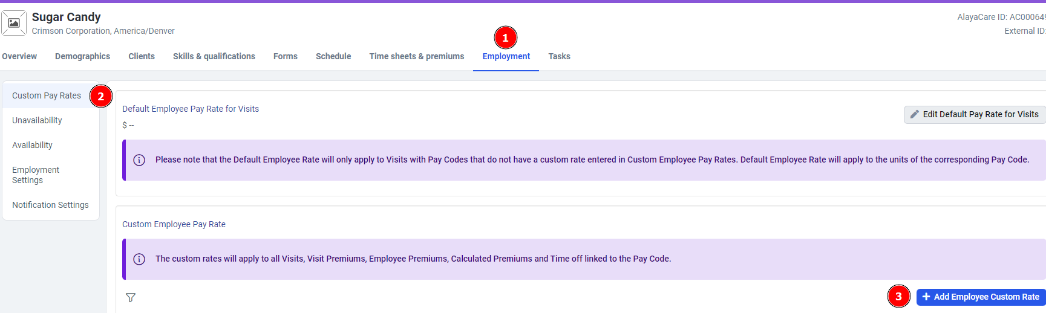
Task: Select Custom Pay Rates in sidebar
Action: pos(47,95)
